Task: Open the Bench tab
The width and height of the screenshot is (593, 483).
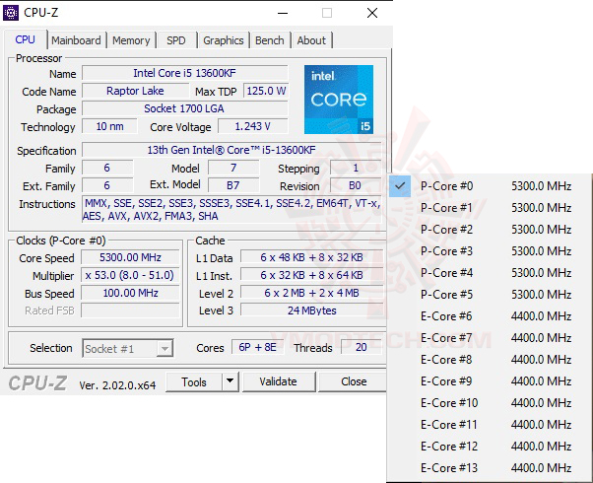Action: click(269, 40)
